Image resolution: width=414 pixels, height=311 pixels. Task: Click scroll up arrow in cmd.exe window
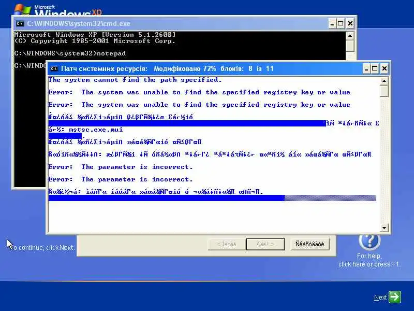[x=350, y=36]
